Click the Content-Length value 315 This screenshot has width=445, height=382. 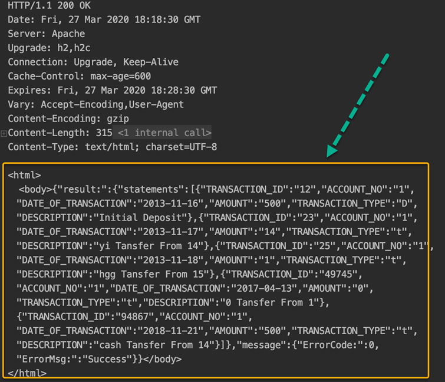coord(104,133)
